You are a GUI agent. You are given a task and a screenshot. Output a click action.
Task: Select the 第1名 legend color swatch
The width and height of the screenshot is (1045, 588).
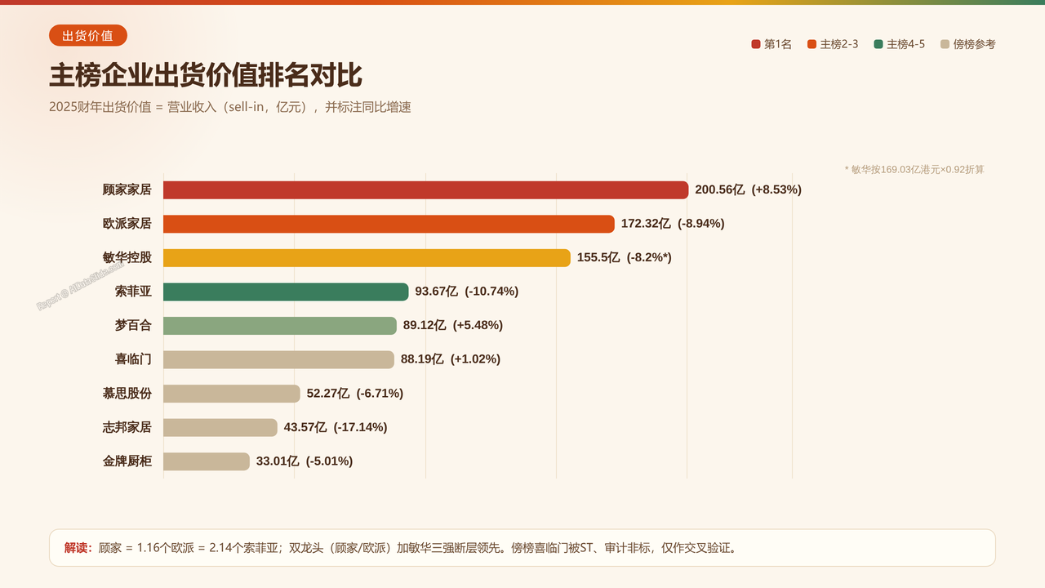coord(756,44)
